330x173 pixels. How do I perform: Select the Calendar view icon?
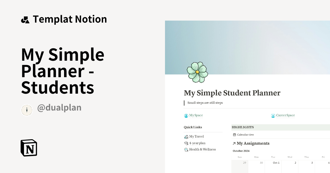tap(234, 135)
